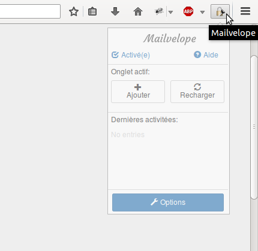Click the wrench icon in Options
This screenshot has width=258, height=251.
(154, 202)
